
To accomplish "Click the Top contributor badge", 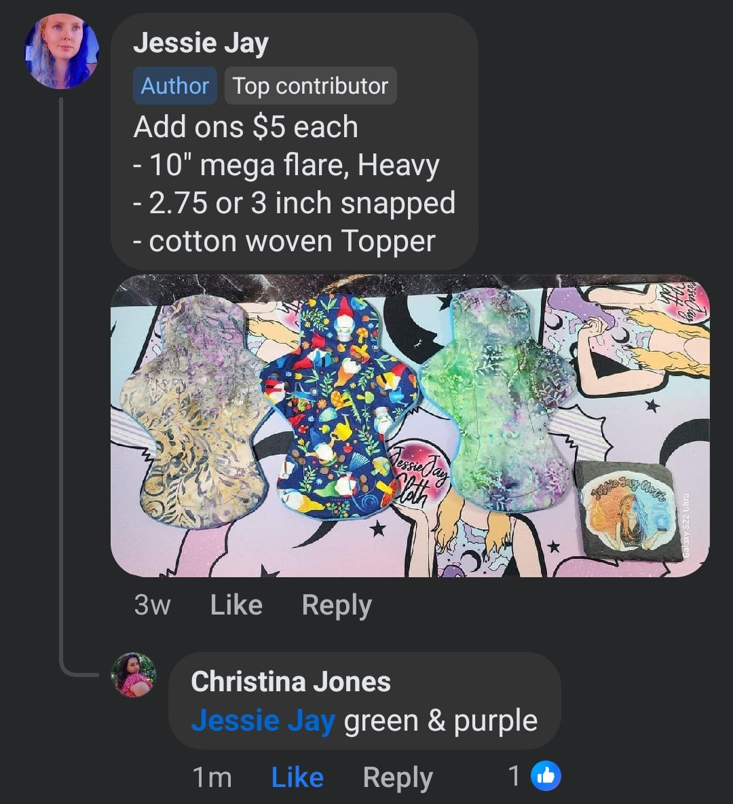I will (x=310, y=86).
